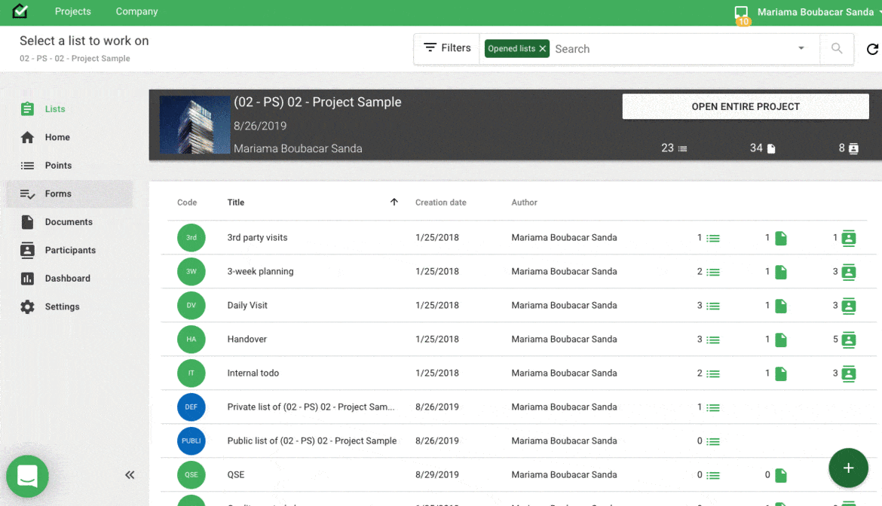Click the green plus add button

848,468
